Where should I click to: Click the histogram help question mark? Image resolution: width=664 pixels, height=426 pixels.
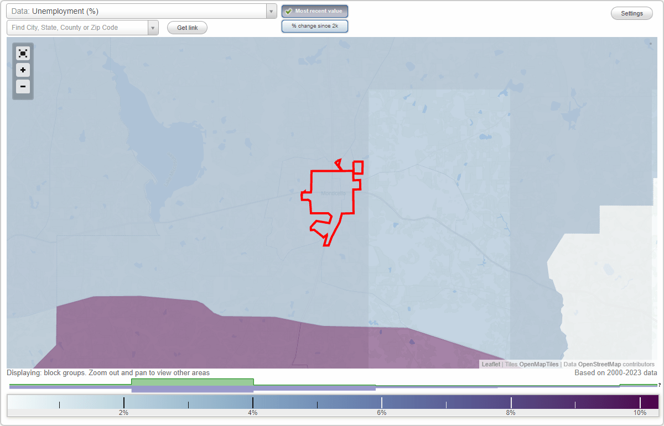[x=659, y=385]
